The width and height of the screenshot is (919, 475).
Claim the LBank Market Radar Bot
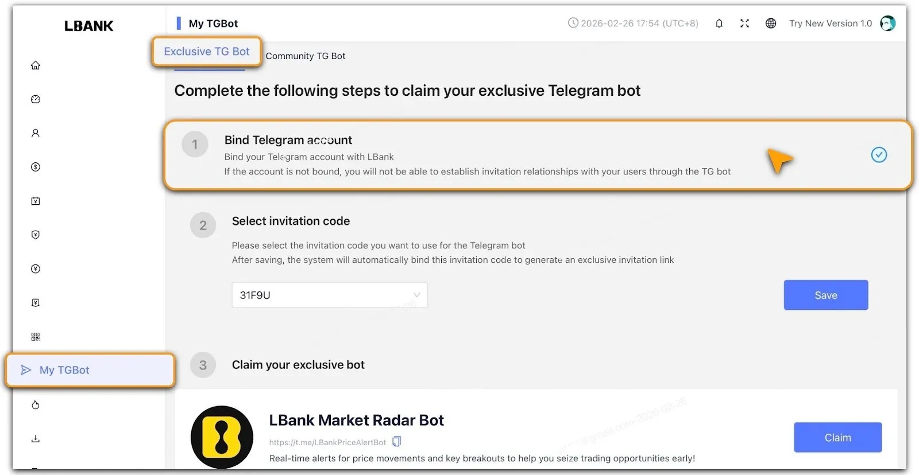click(837, 438)
